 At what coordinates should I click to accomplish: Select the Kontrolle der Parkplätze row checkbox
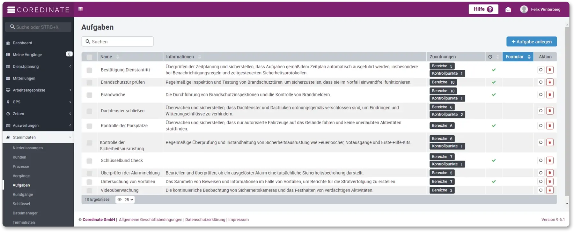click(x=89, y=126)
